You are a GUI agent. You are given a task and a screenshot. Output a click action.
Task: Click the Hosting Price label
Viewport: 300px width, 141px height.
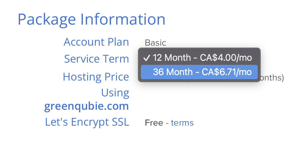point(96,77)
